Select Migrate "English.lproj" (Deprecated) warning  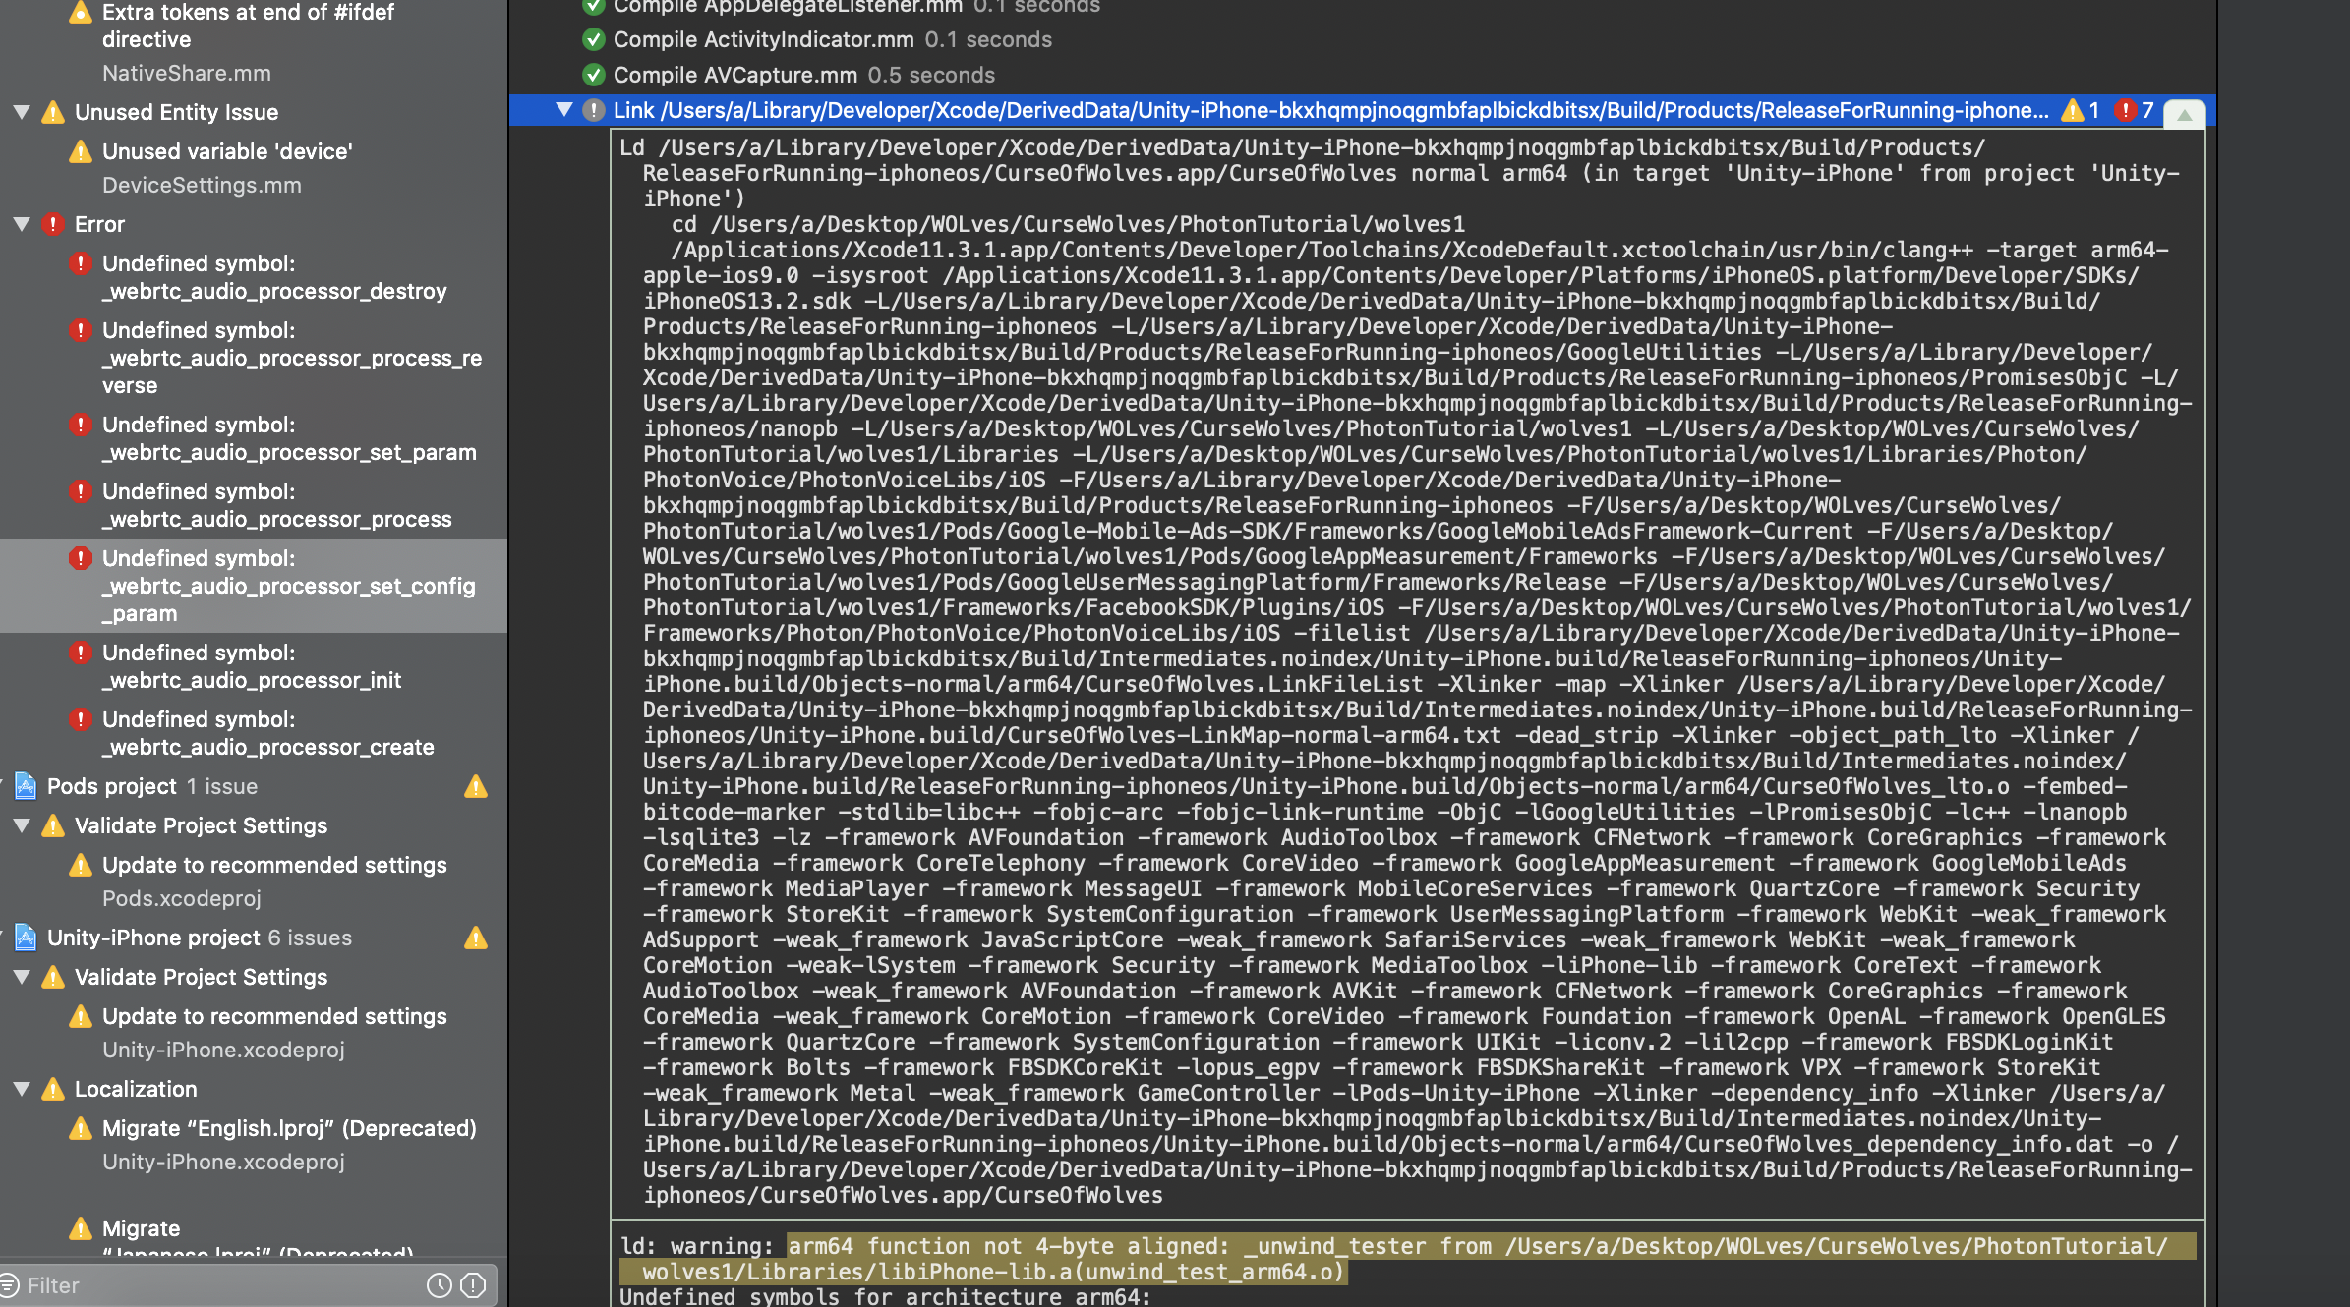289,1128
